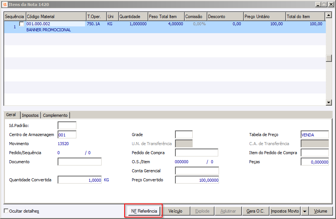Click the Peso Total Item column header
Screen dimensions: 336x219
[x=166, y=17]
